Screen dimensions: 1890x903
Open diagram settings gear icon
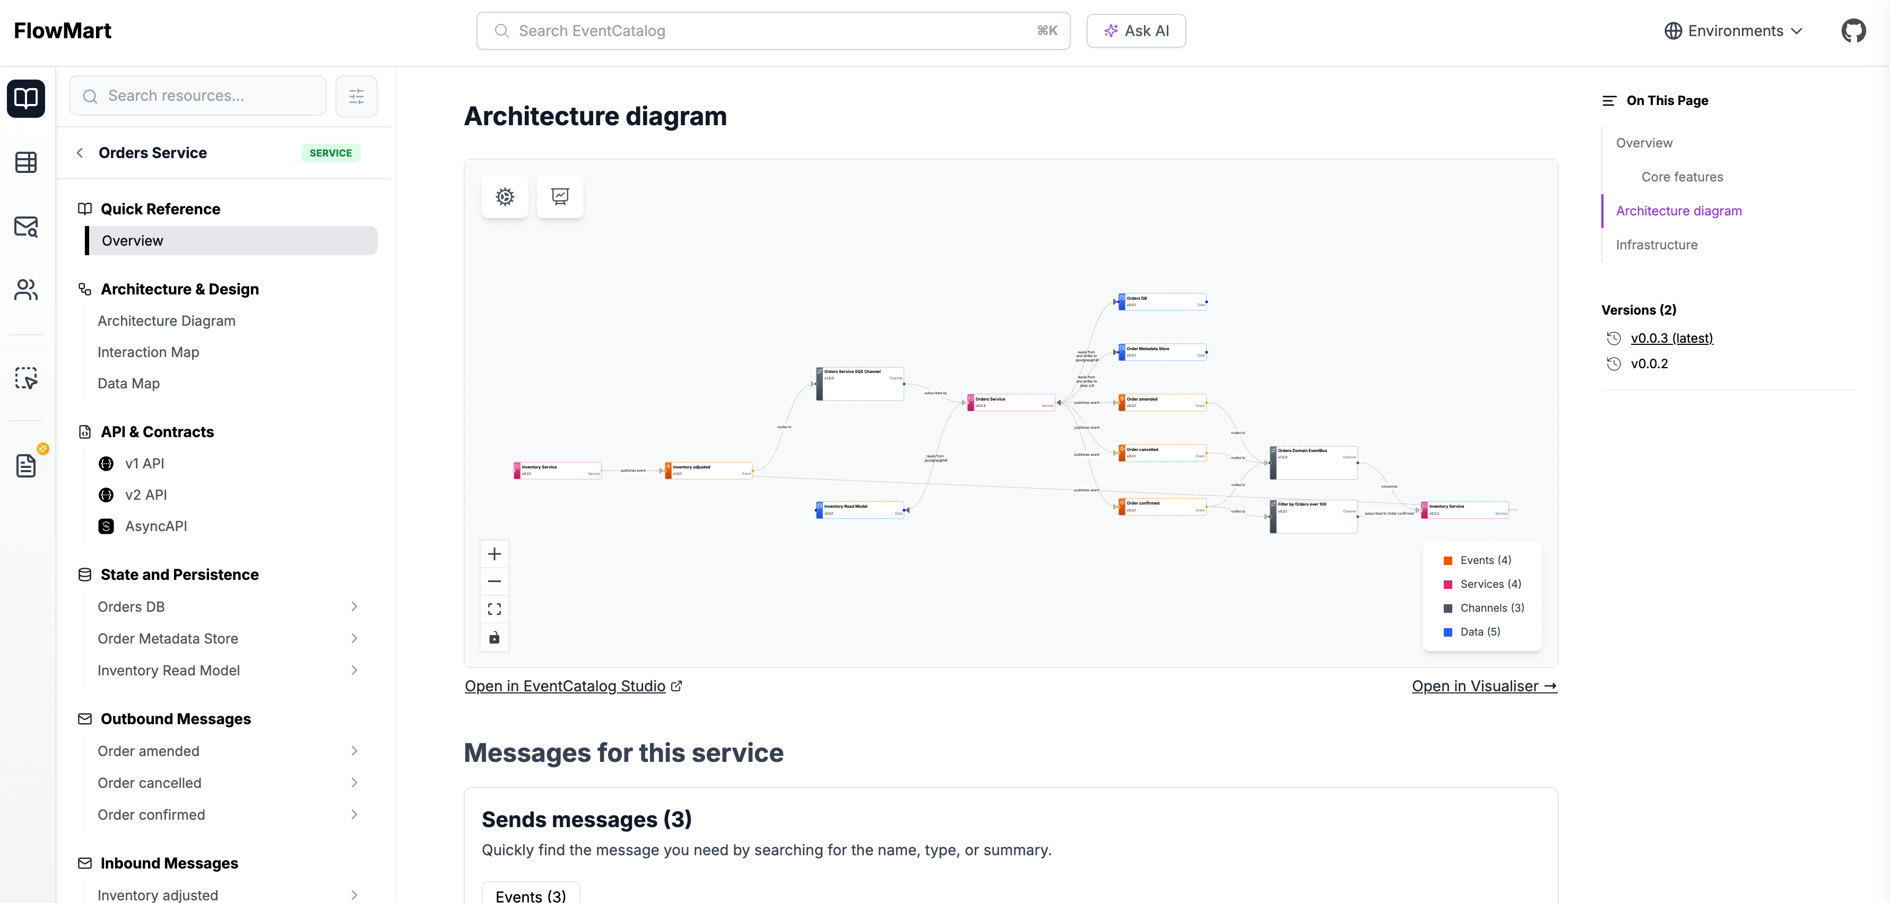[505, 197]
